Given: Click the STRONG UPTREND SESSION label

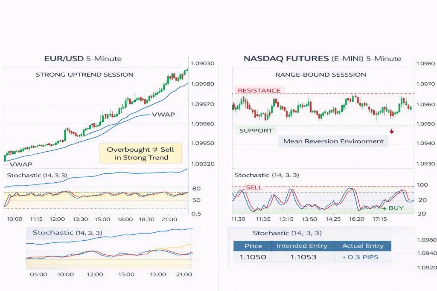Looking at the screenshot, I should (84, 75).
